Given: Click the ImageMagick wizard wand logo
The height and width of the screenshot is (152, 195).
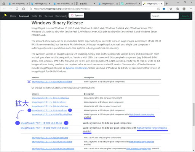Looking at the screenshot, I should click(x=5, y=15).
